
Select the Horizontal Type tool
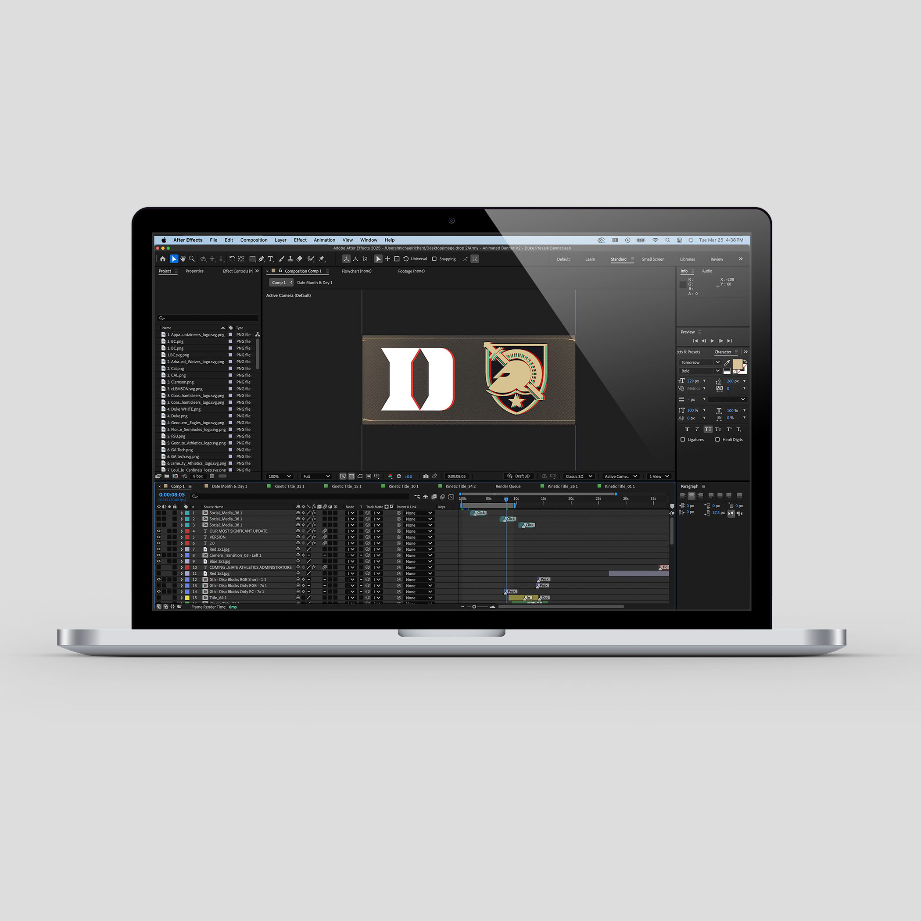[270, 259]
